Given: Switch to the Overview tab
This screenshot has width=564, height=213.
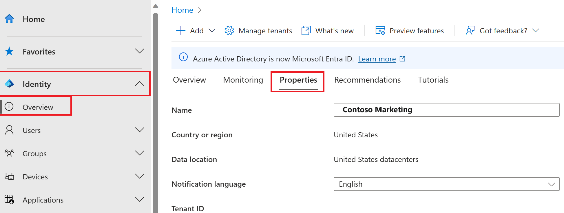Looking at the screenshot, I should 189,80.
